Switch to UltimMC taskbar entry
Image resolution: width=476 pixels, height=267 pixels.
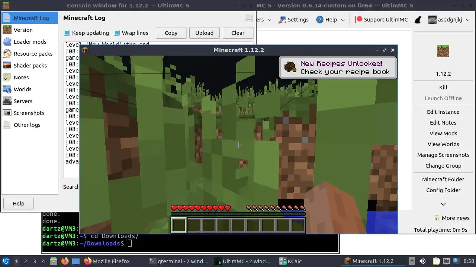point(245,261)
